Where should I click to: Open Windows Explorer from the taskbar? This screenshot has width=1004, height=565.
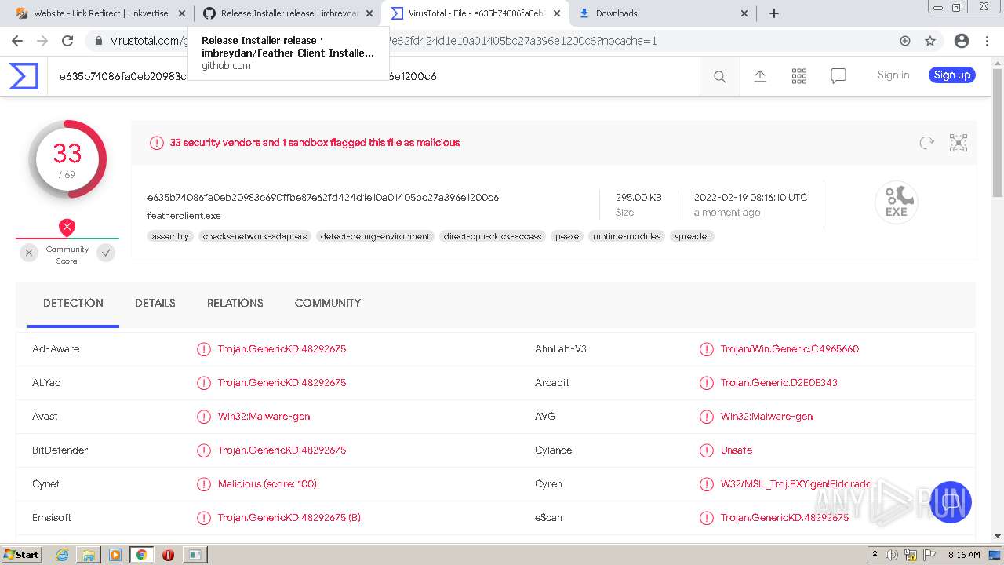[x=89, y=555]
